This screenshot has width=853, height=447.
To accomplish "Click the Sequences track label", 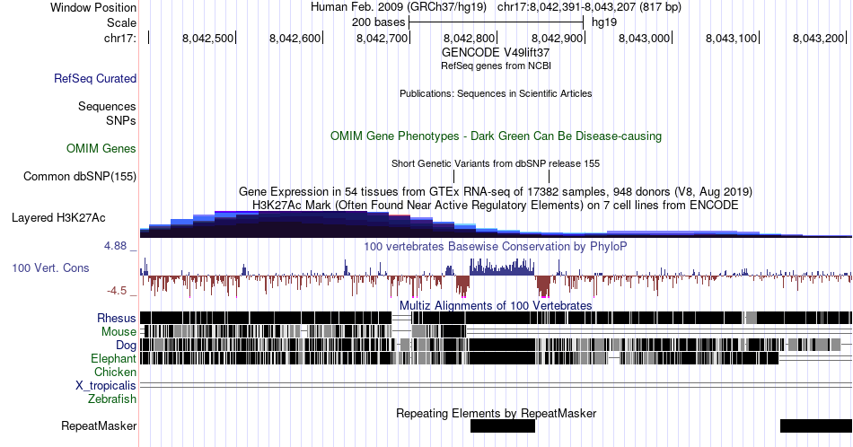I will tap(107, 106).
